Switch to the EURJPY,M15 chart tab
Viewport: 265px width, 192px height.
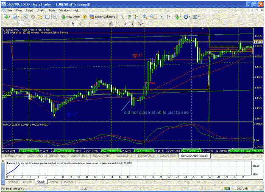[x=167, y=155]
